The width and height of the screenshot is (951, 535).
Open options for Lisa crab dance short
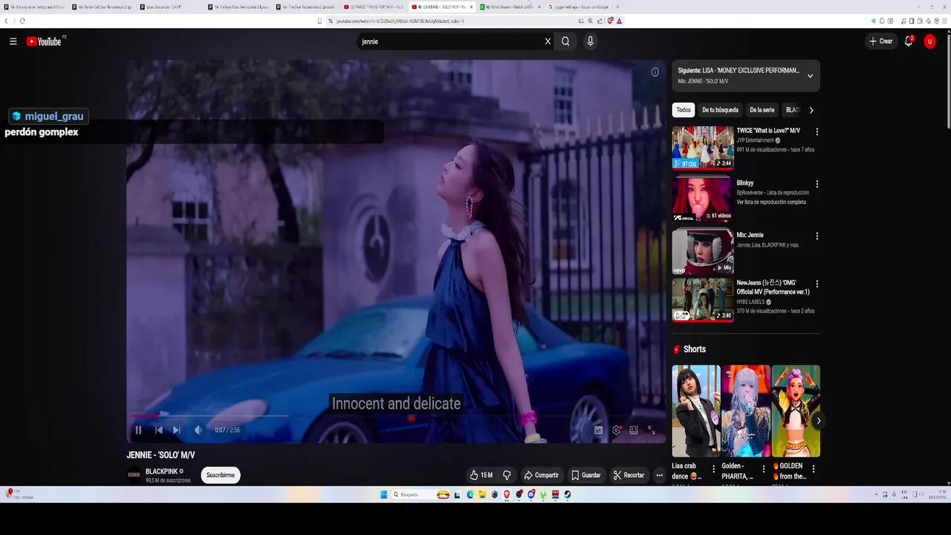coord(714,470)
